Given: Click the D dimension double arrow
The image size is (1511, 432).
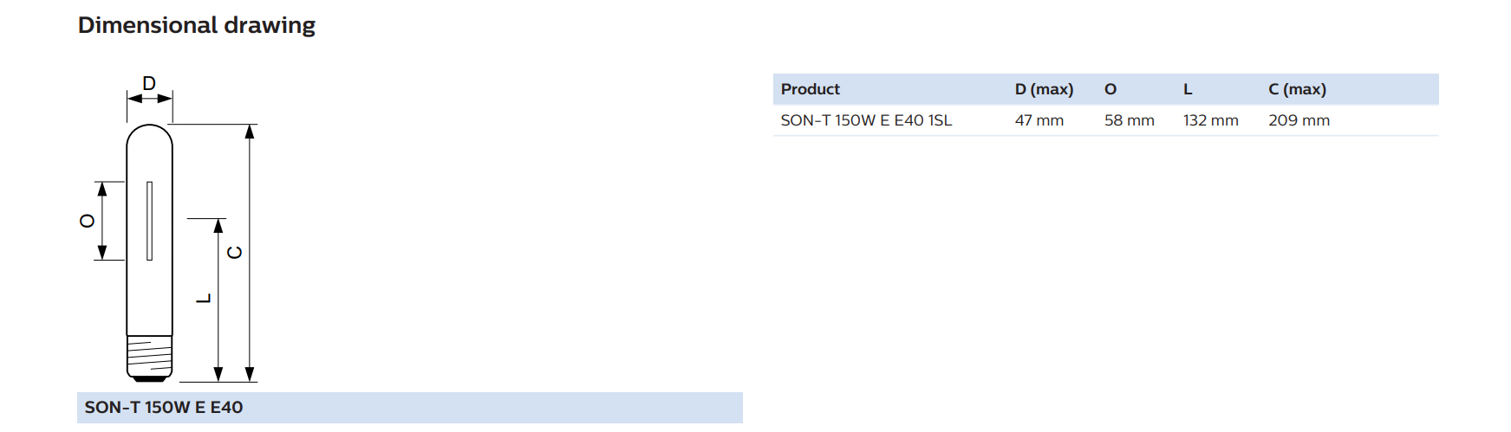Looking at the screenshot, I should pos(149,99).
